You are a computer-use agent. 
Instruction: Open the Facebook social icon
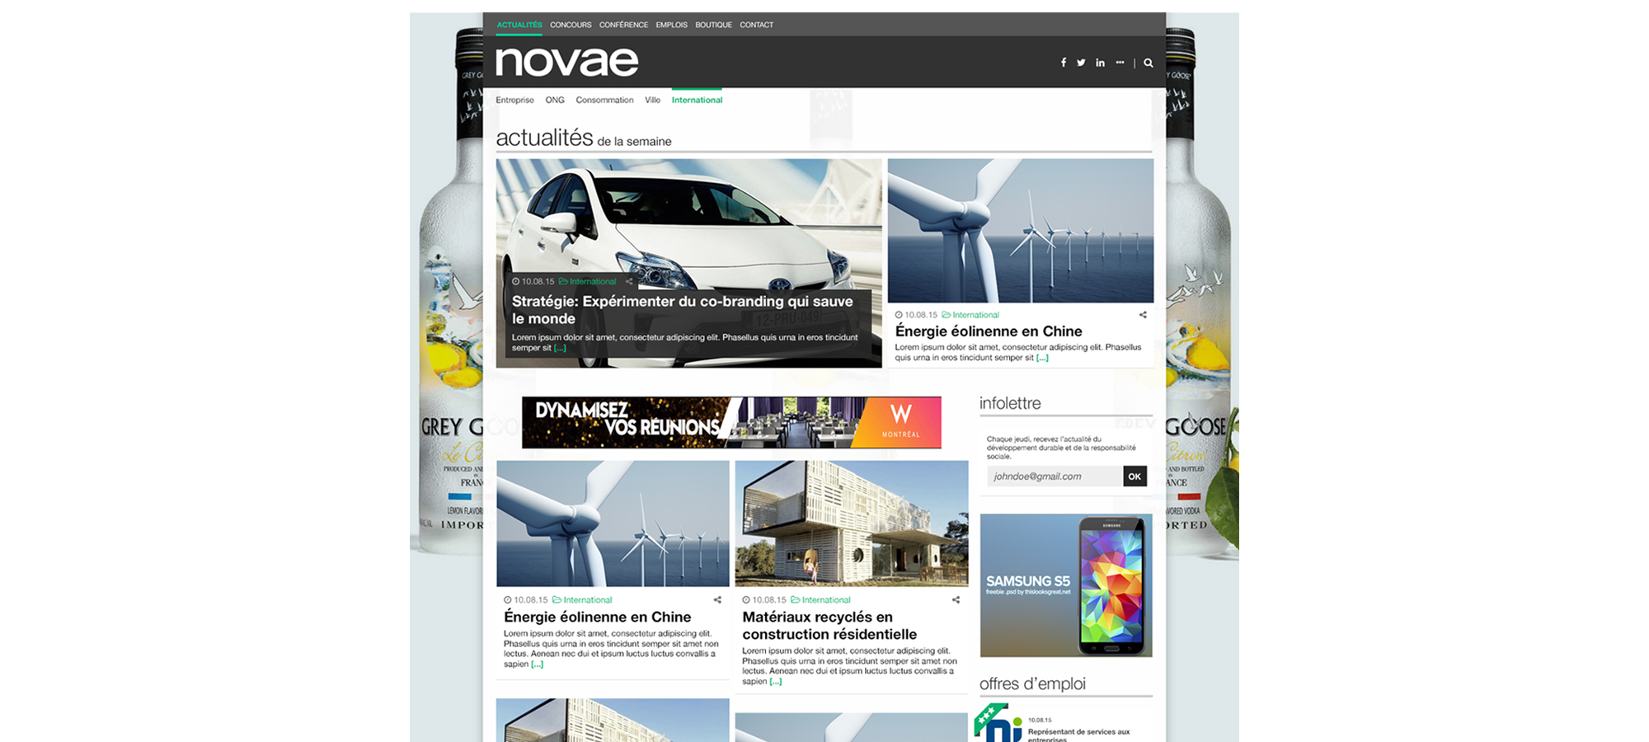(1064, 63)
